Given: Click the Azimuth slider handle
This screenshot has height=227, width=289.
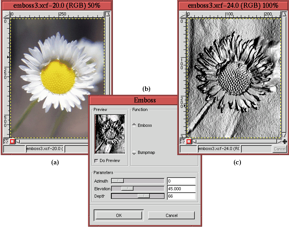Looking at the screenshot, I should 118,181.
